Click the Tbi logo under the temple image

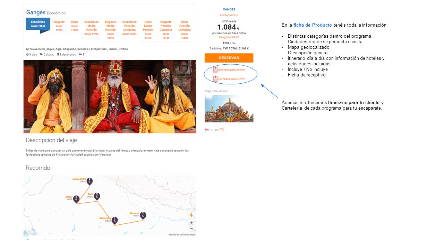[209, 130]
